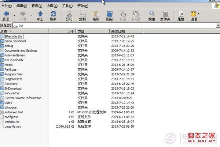Screen dimensions: 220x147
Task: Open the 文件(F) menu
Action: (x=7, y=6)
